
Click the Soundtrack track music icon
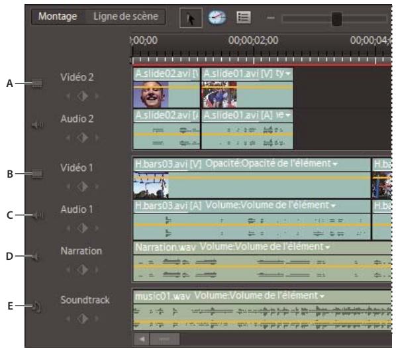pos(36,306)
